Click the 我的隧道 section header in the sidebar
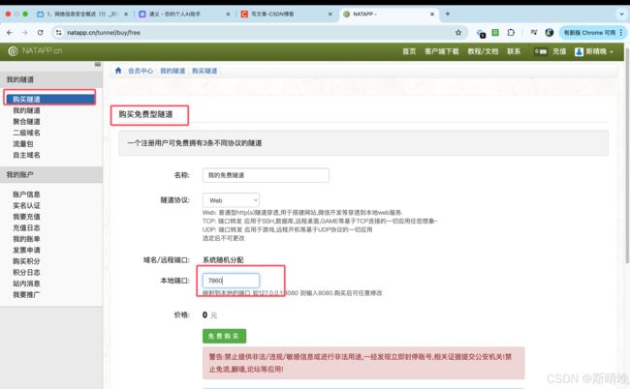Screen dimensions: 630x389 point(51,79)
